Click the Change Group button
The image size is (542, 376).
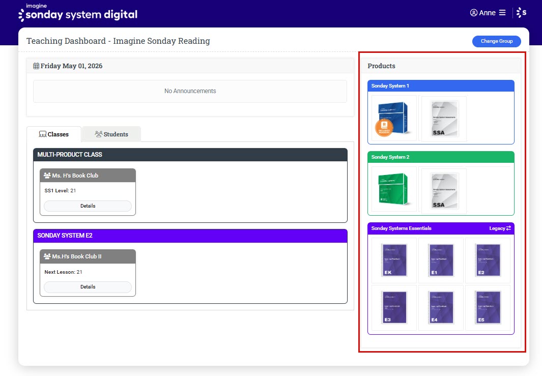coord(496,41)
